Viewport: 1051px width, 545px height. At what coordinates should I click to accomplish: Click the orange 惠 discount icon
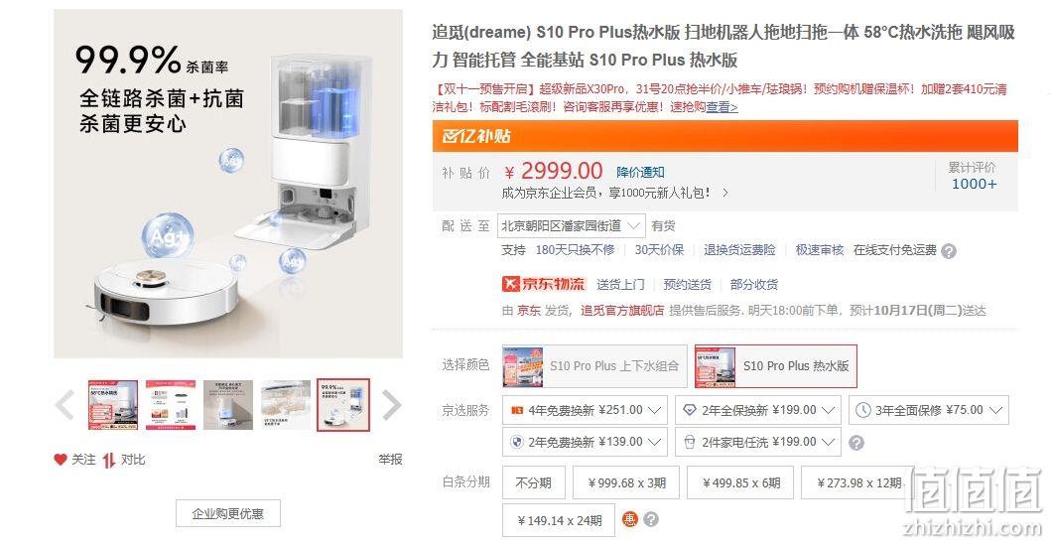tap(629, 519)
